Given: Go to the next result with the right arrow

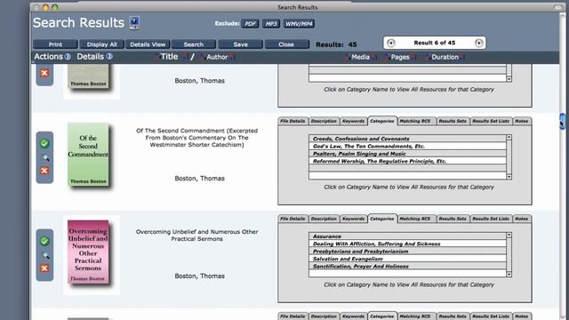Looking at the screenshot, I should 478,43.
